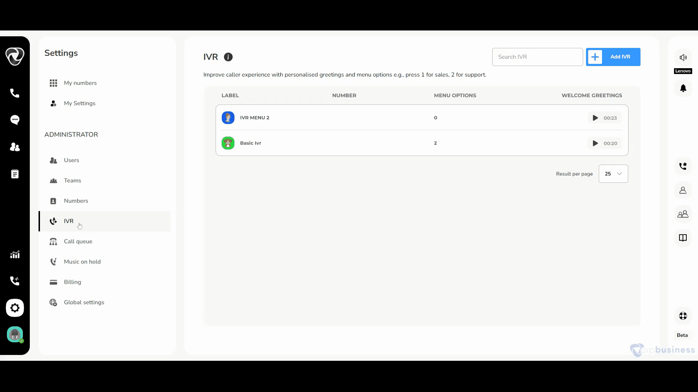Open the contacts icon in left sidebar
This screenshot has height=392, width=698.
tap(15, 147)
